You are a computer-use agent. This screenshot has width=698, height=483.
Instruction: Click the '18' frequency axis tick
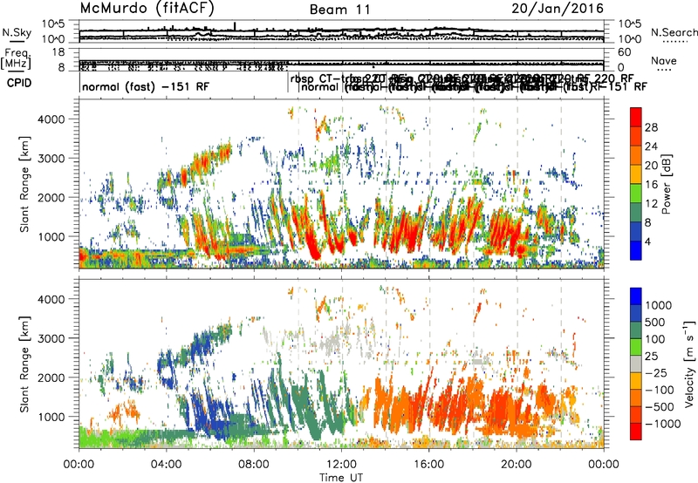[58, 52]
